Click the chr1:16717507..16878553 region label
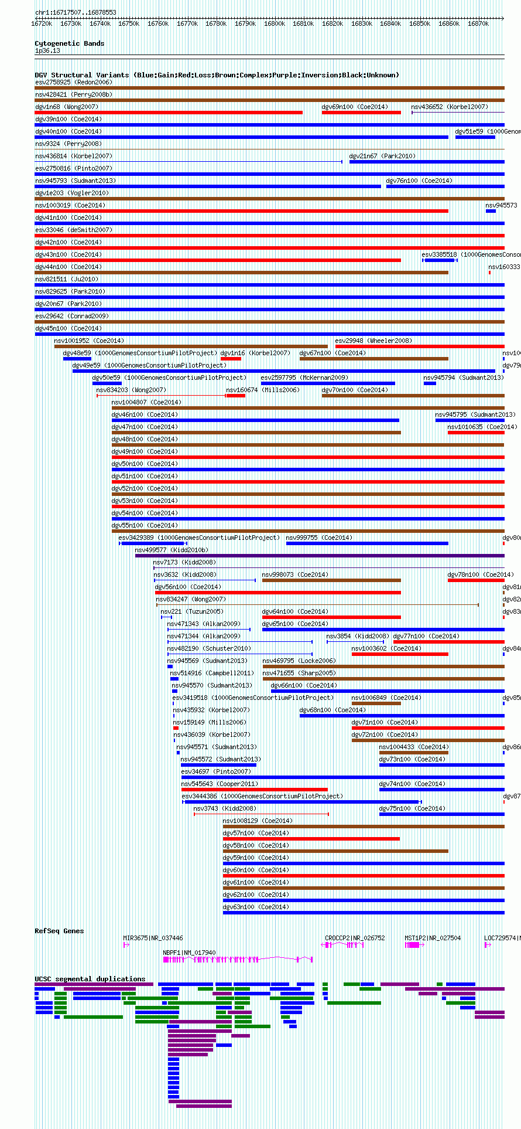The height and width of the screenshot is (1129, 521). 76,12
